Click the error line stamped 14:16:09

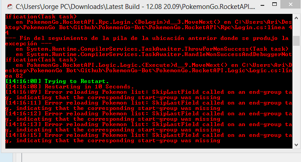coord(149,95)
